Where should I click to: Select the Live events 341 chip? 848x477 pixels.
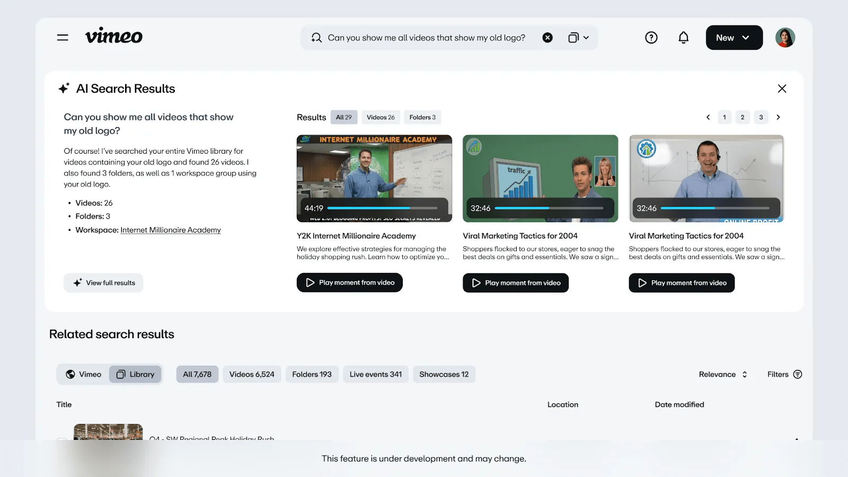coord(376,374)
